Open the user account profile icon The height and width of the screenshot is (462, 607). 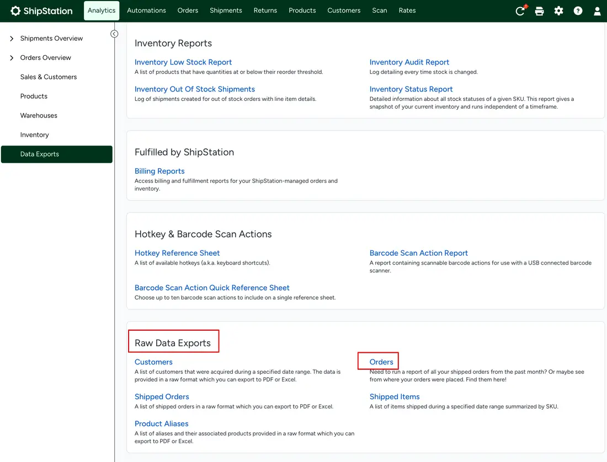[x=597, y=11]
